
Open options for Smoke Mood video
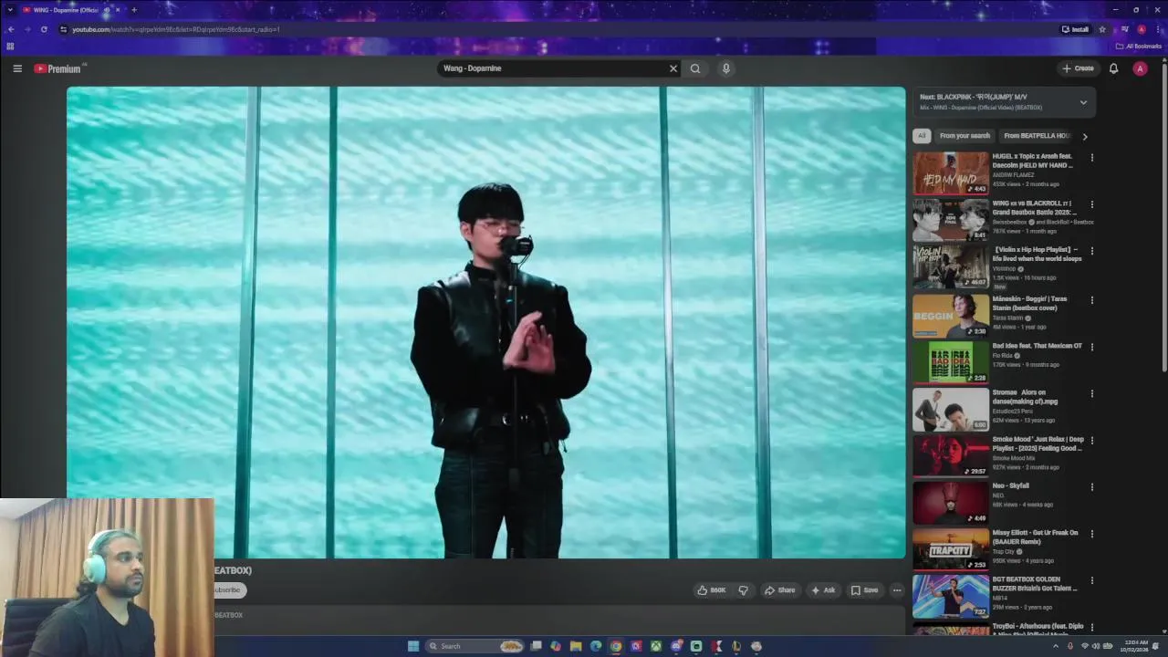click(1091, 441)
